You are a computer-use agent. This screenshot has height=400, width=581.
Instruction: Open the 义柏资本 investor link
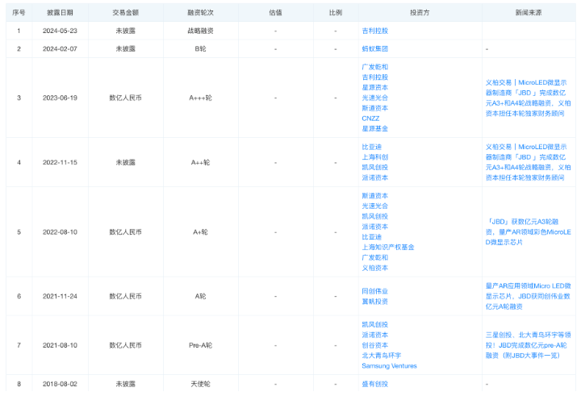374,268
